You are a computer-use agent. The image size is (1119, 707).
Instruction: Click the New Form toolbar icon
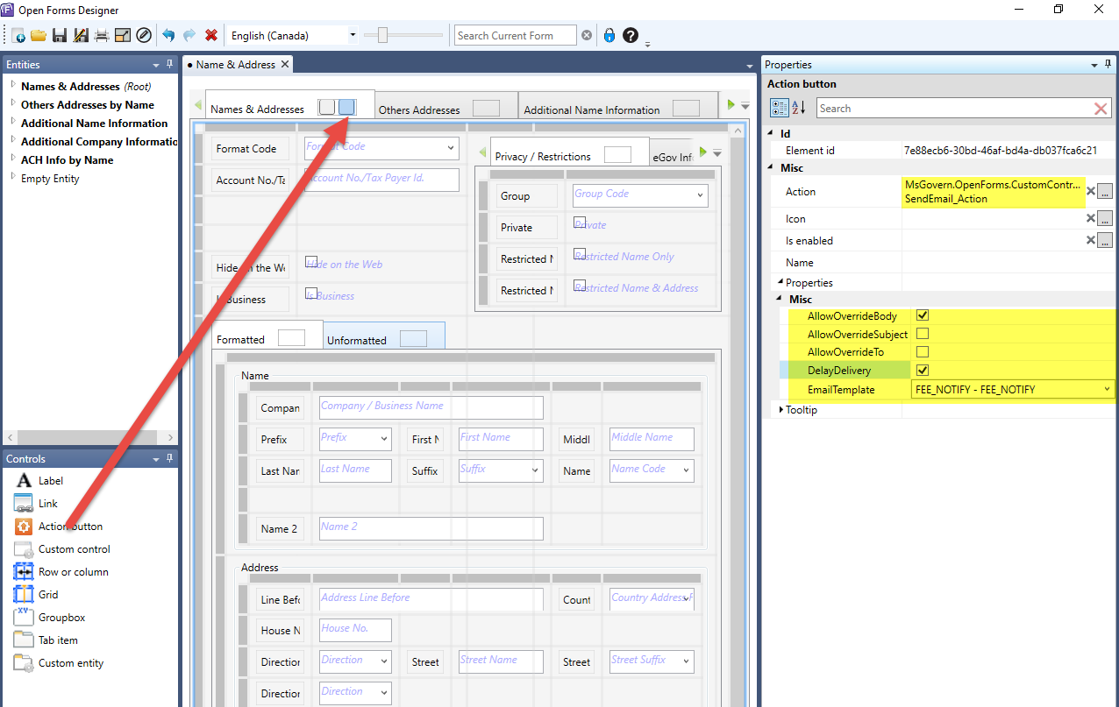coord(18,36)
